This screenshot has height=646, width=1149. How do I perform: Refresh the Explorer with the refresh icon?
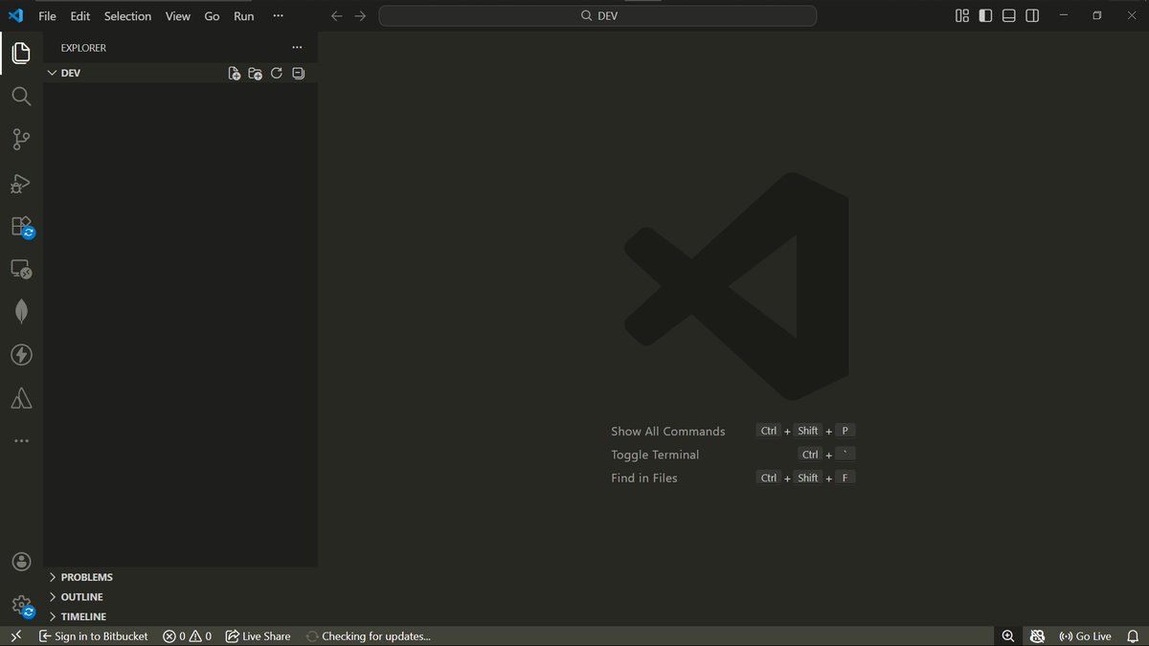[277, 74]
